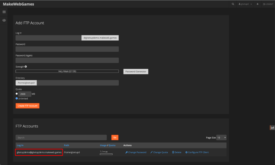Open the notifications bell icon
This screenshot has height=165, width=275.
pos(258,4)
